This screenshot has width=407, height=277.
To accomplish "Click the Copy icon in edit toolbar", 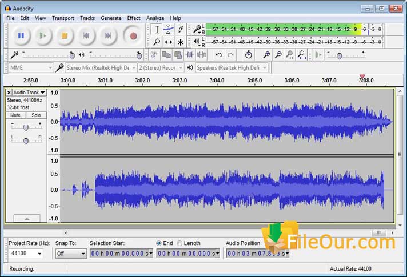I will (166, 55).
